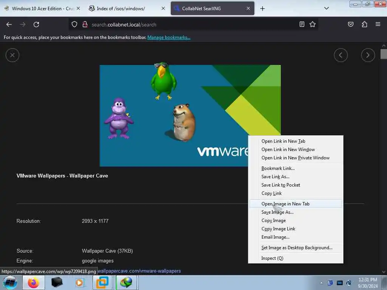
Task: Click the power plug tray icon
Action: (349, 283)
